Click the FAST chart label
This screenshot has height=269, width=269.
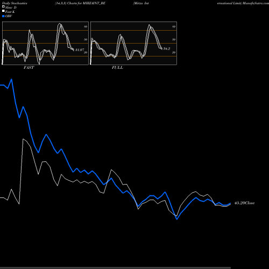coord(29,68)
